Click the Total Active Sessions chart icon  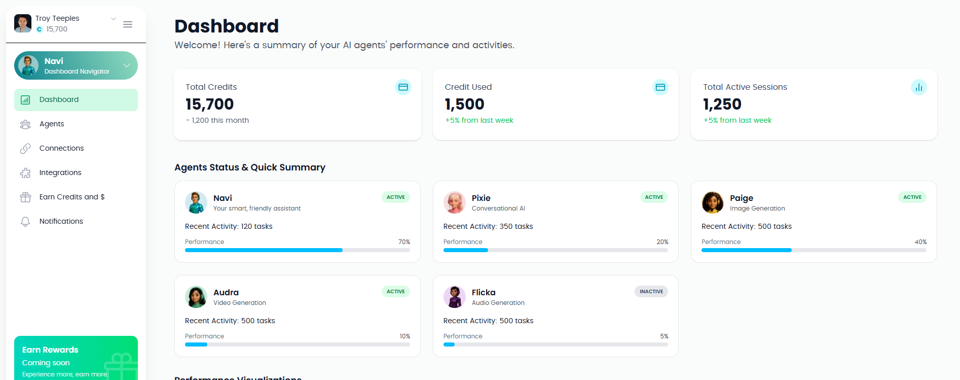pos(918,87)
